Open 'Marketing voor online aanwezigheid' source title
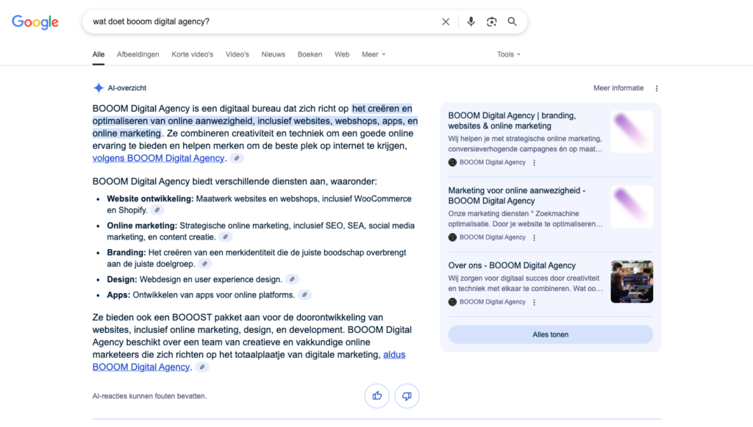 517,195
